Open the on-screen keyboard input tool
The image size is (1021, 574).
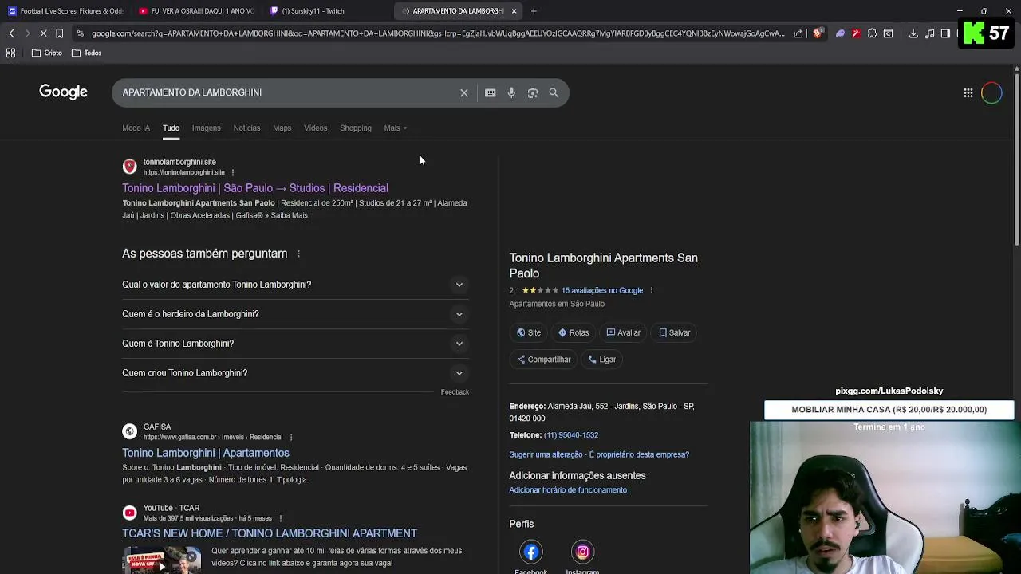click(x=490, y=92)
